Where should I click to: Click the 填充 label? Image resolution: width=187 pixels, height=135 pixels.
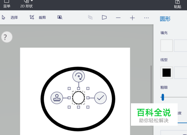point(164,33)
